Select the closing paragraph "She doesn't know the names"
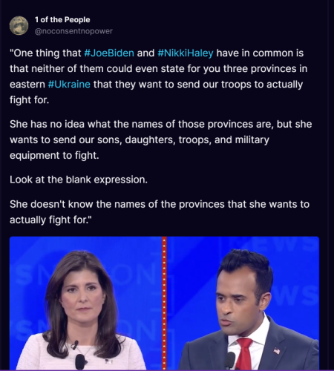 click(x=160, y=212)
